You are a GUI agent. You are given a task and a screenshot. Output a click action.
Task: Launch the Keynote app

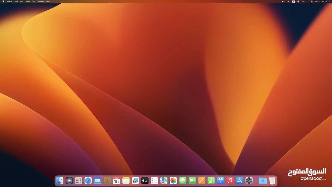[x=221, y=181]
